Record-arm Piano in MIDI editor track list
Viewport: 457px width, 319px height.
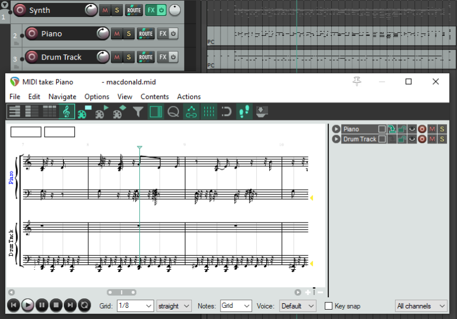422,129
